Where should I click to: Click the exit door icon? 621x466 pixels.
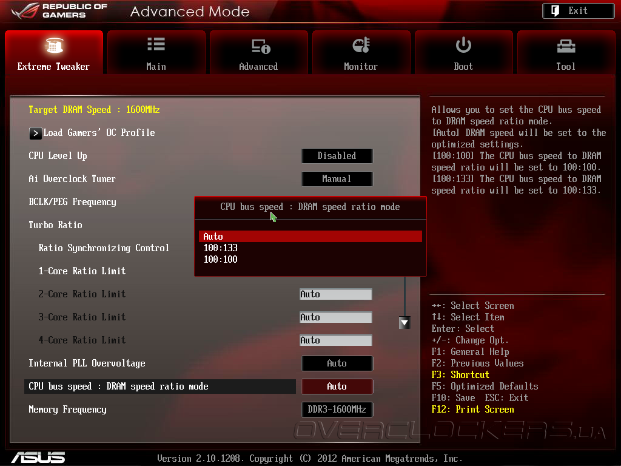pos(556,11)
